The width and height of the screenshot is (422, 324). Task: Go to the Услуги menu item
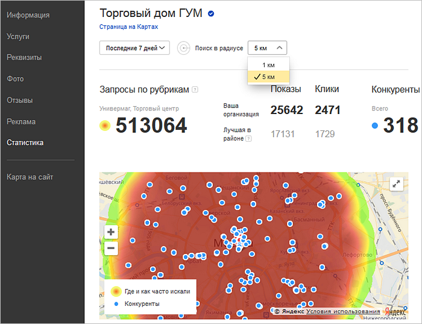(17, 36)
